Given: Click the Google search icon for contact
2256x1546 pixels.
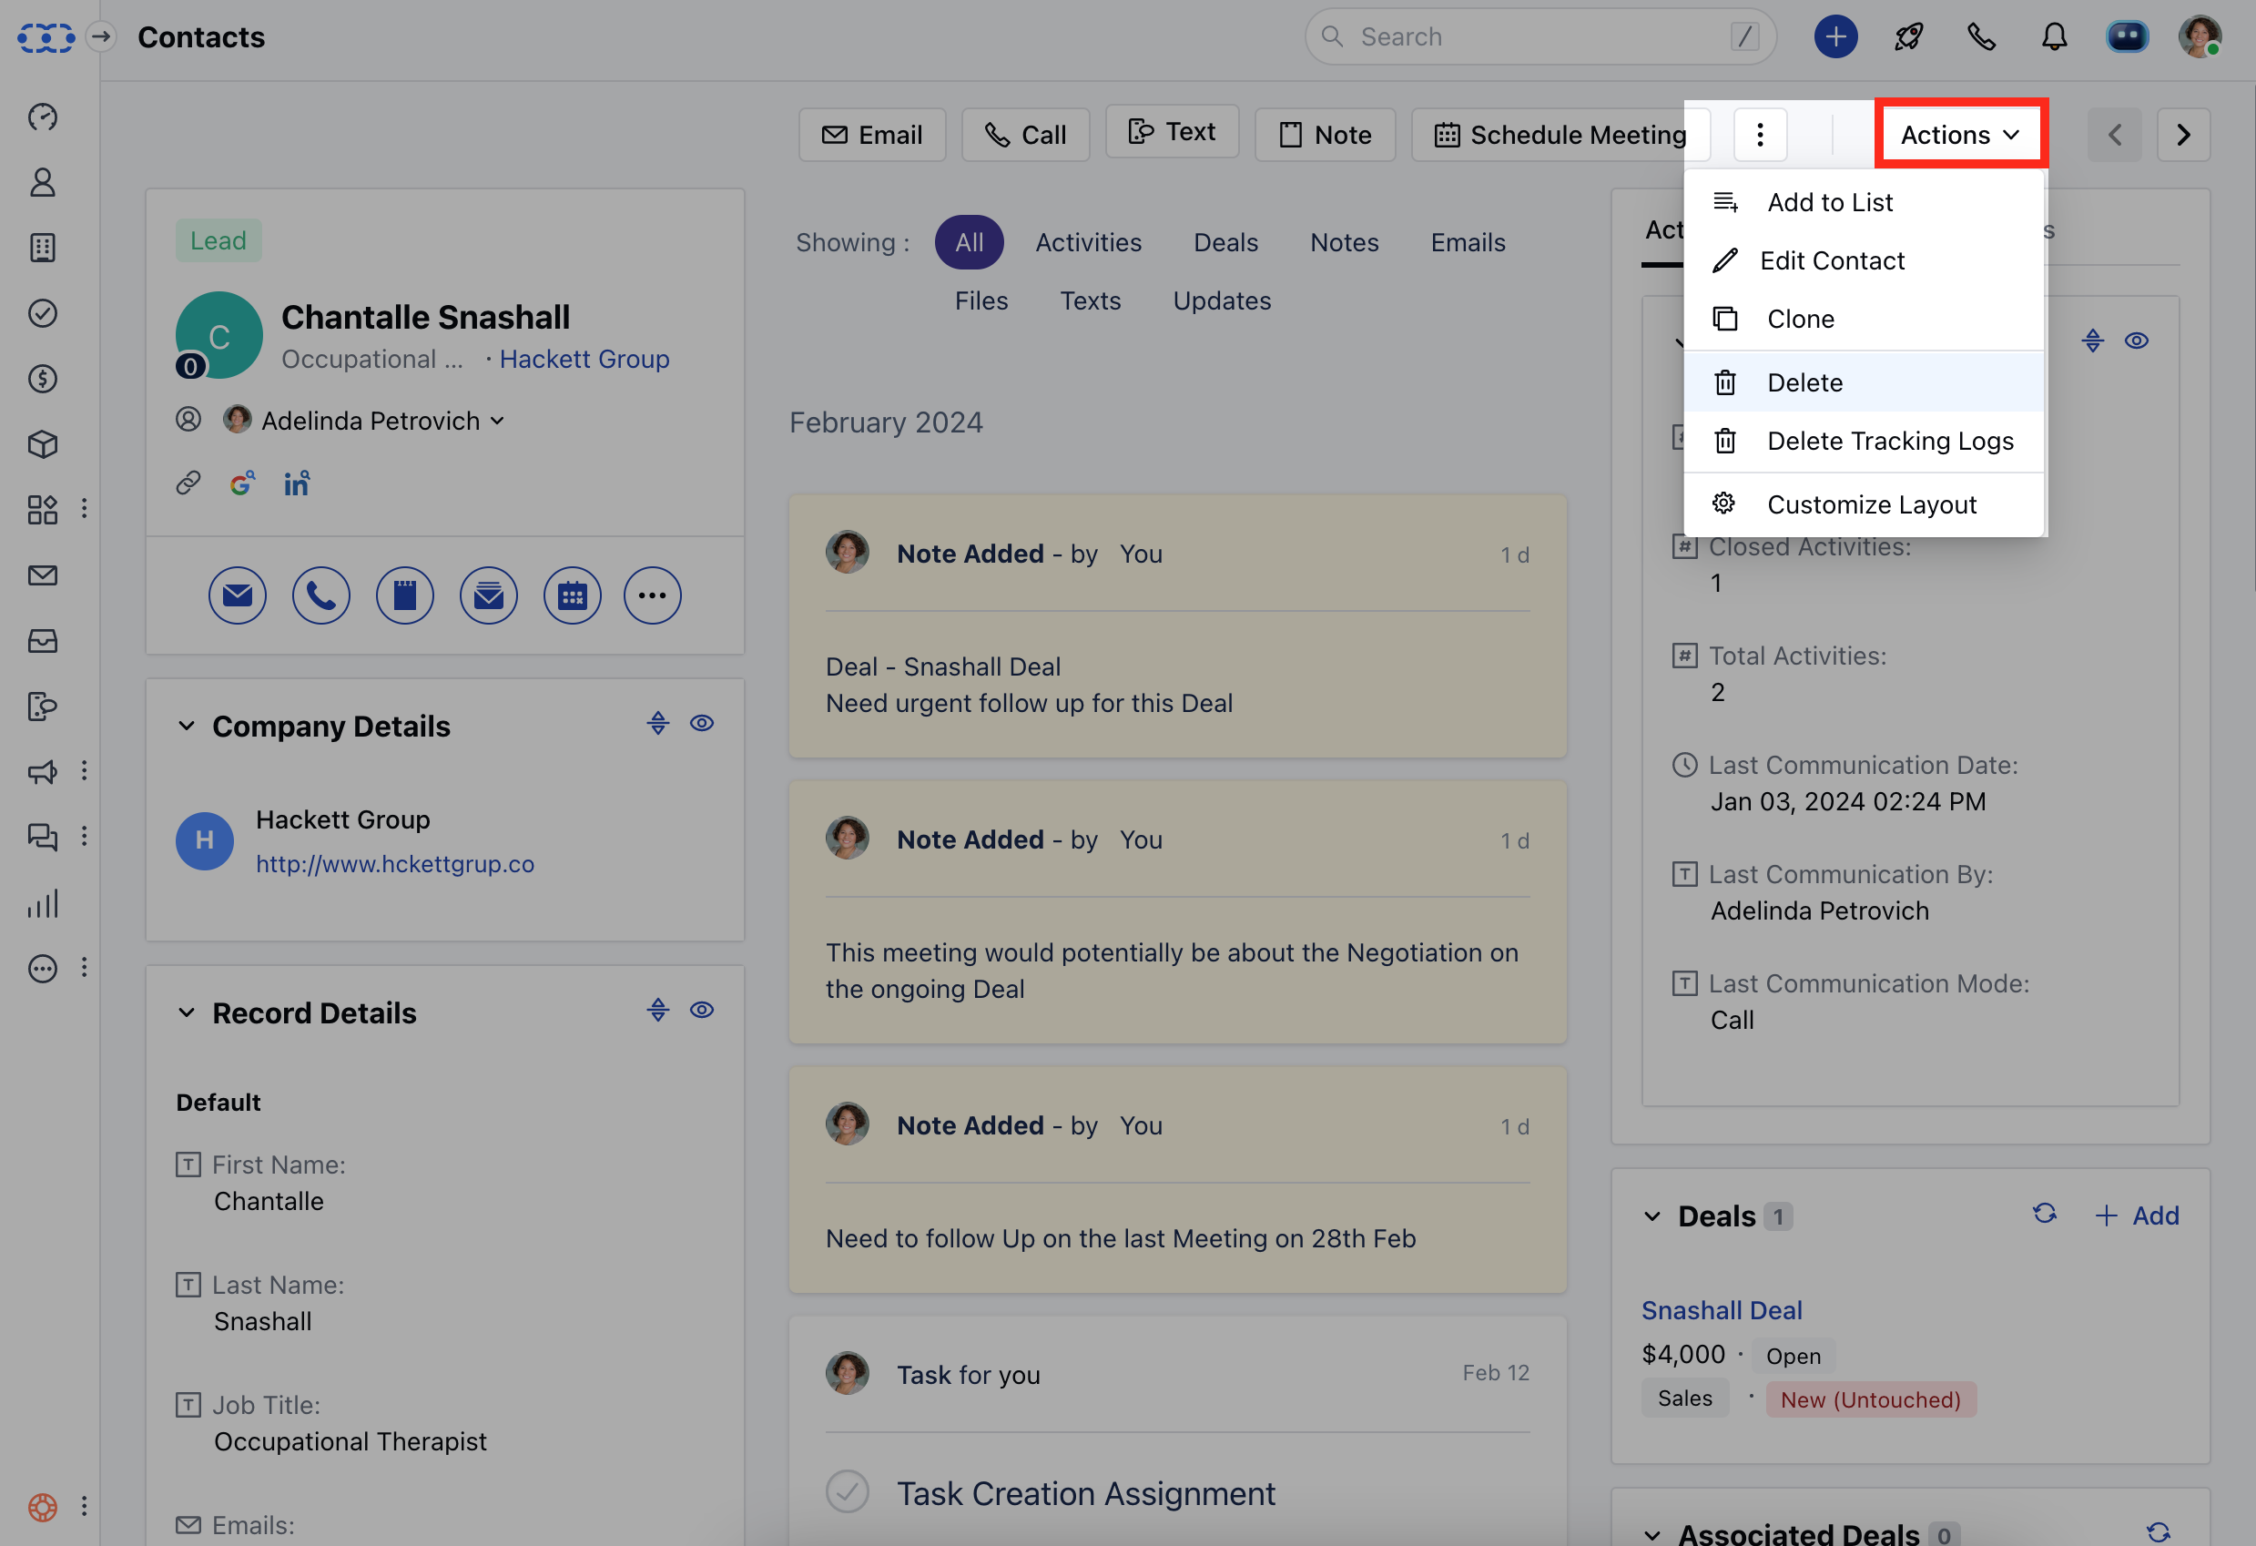Looking at the screenshot, I should pyautogui.click(x=242, y=483).
